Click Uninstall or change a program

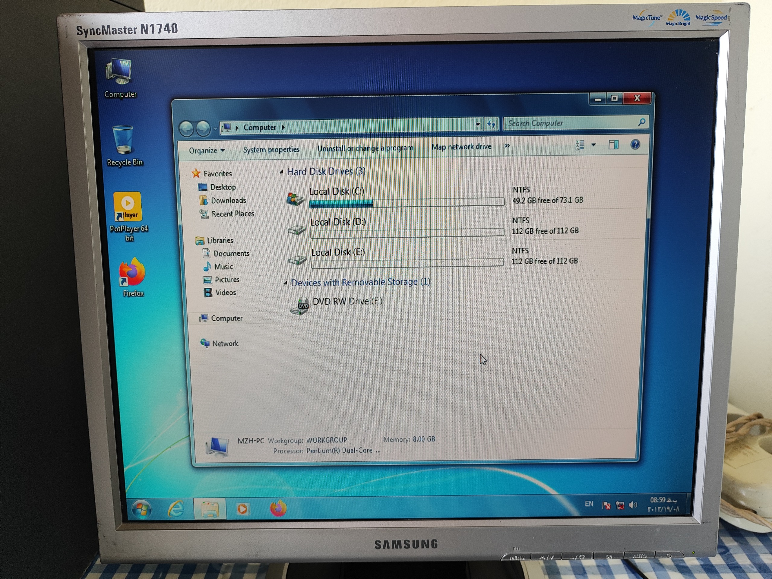365,148
